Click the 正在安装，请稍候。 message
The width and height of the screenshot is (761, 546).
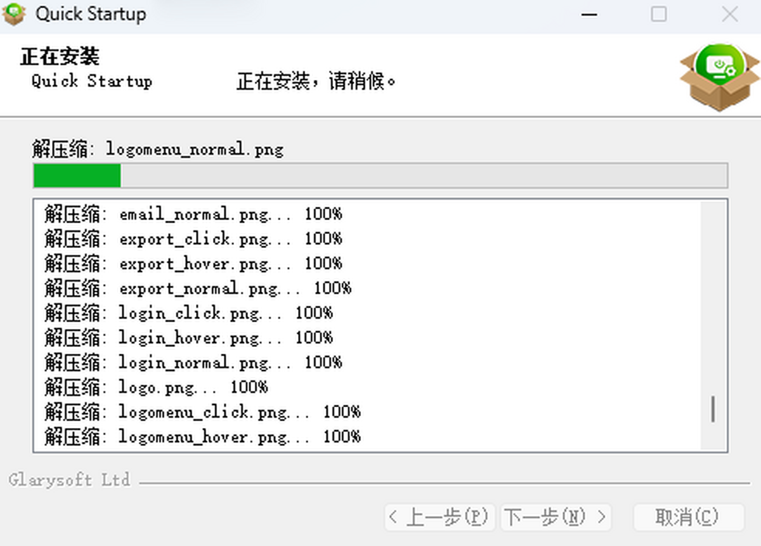tap(316, 82)
